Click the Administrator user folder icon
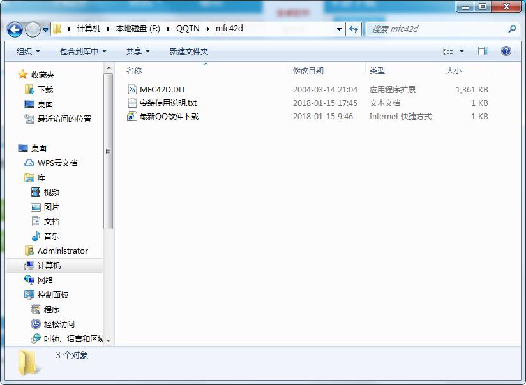Image resolution: width=526 pixels, height=385 pixels. (x=29, y=251)
